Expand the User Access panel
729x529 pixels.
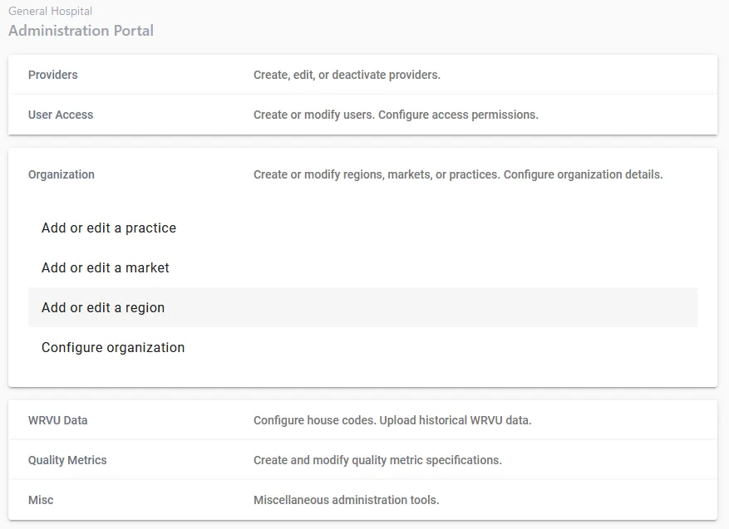(x=61, y=115)
